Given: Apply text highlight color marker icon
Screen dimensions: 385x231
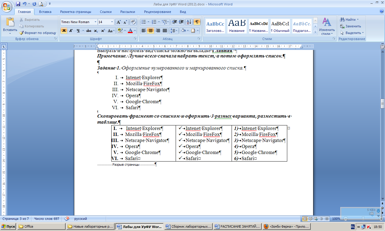Looking at the screenshot, I should click(x=120, y=30).
